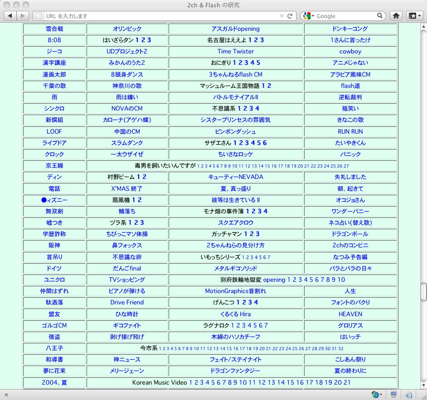Open the 3ちゃんねるflash CM link

tap(236, 75)
